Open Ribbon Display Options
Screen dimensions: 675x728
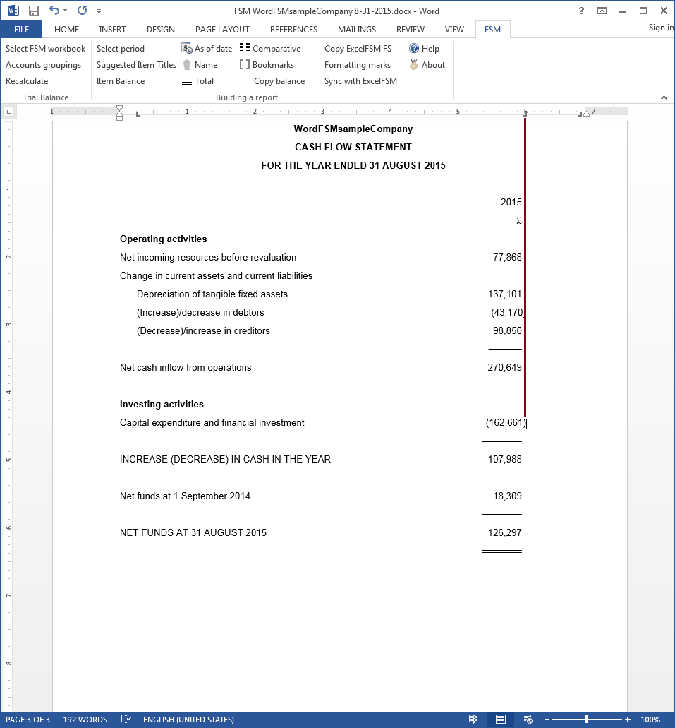click(x=602, y=11)
